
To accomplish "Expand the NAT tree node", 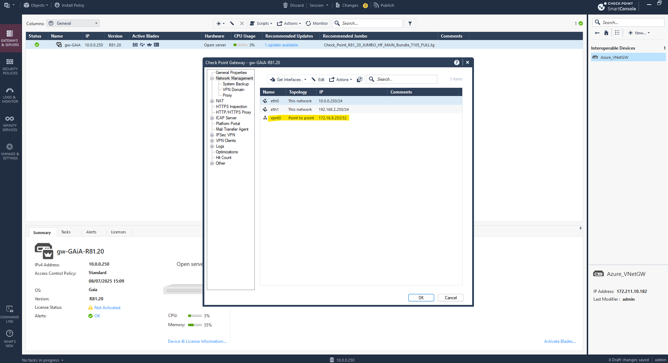I will pyautogui.click(x=212, y=101).
